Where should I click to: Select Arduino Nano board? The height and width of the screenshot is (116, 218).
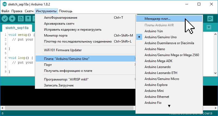169,49
